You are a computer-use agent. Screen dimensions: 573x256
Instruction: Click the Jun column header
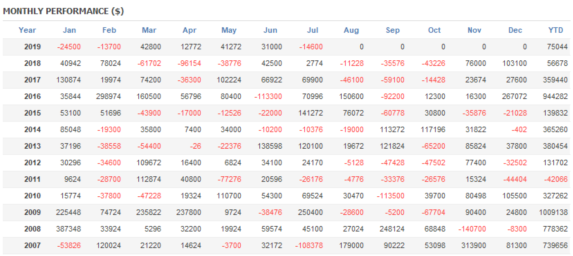point(270,30)
